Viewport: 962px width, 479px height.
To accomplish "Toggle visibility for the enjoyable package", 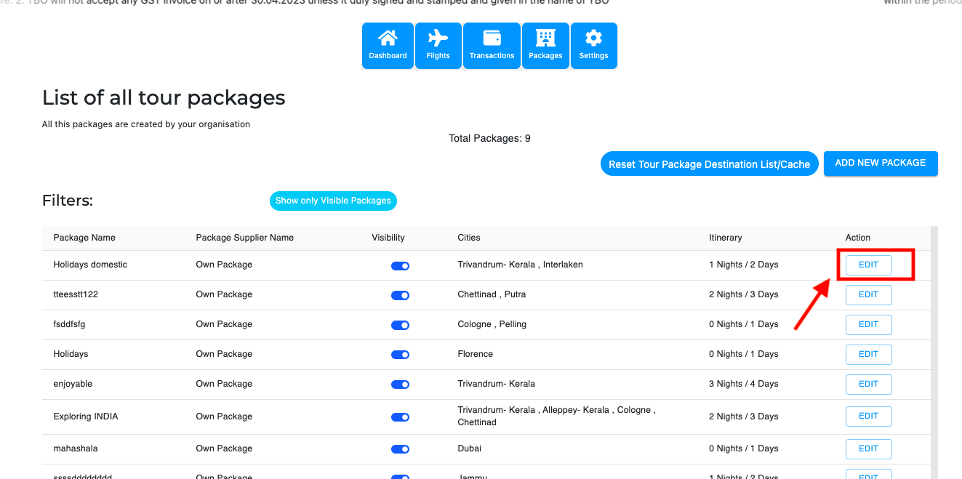I will point(400,385).
